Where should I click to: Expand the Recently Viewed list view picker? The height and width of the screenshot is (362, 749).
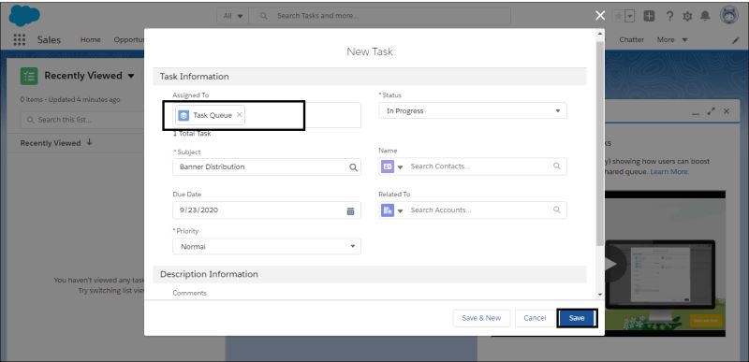tap(131, 76)
